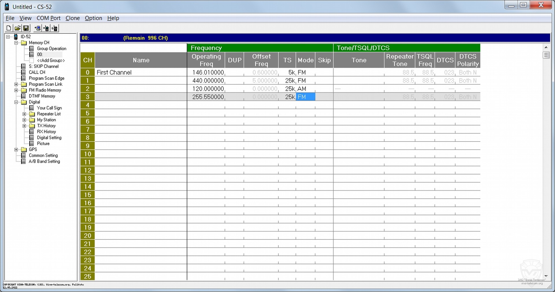Click the Open file folder icon
Screen dimensions: 555x292
point(17,28)
